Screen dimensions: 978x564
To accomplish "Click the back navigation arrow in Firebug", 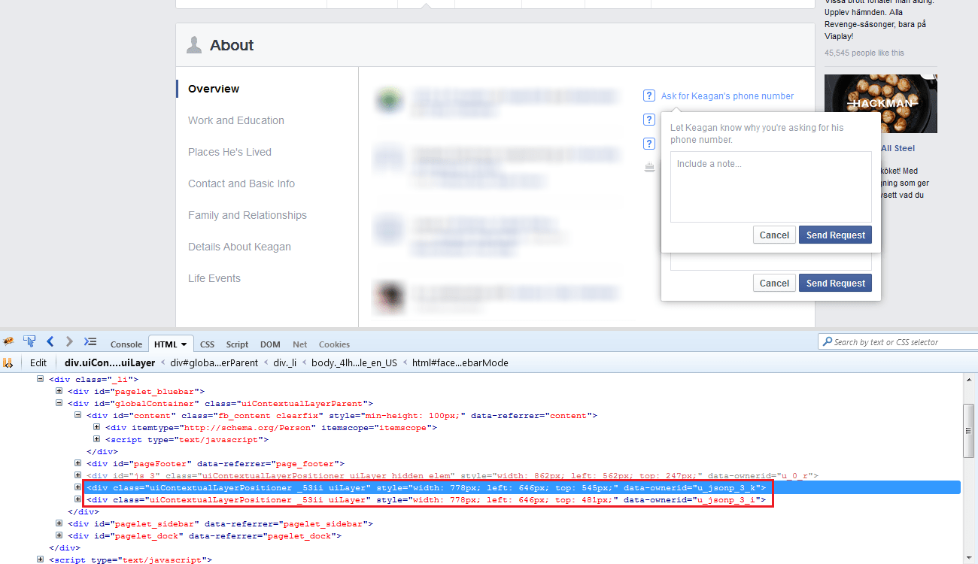I will click(x=50, y=341).
